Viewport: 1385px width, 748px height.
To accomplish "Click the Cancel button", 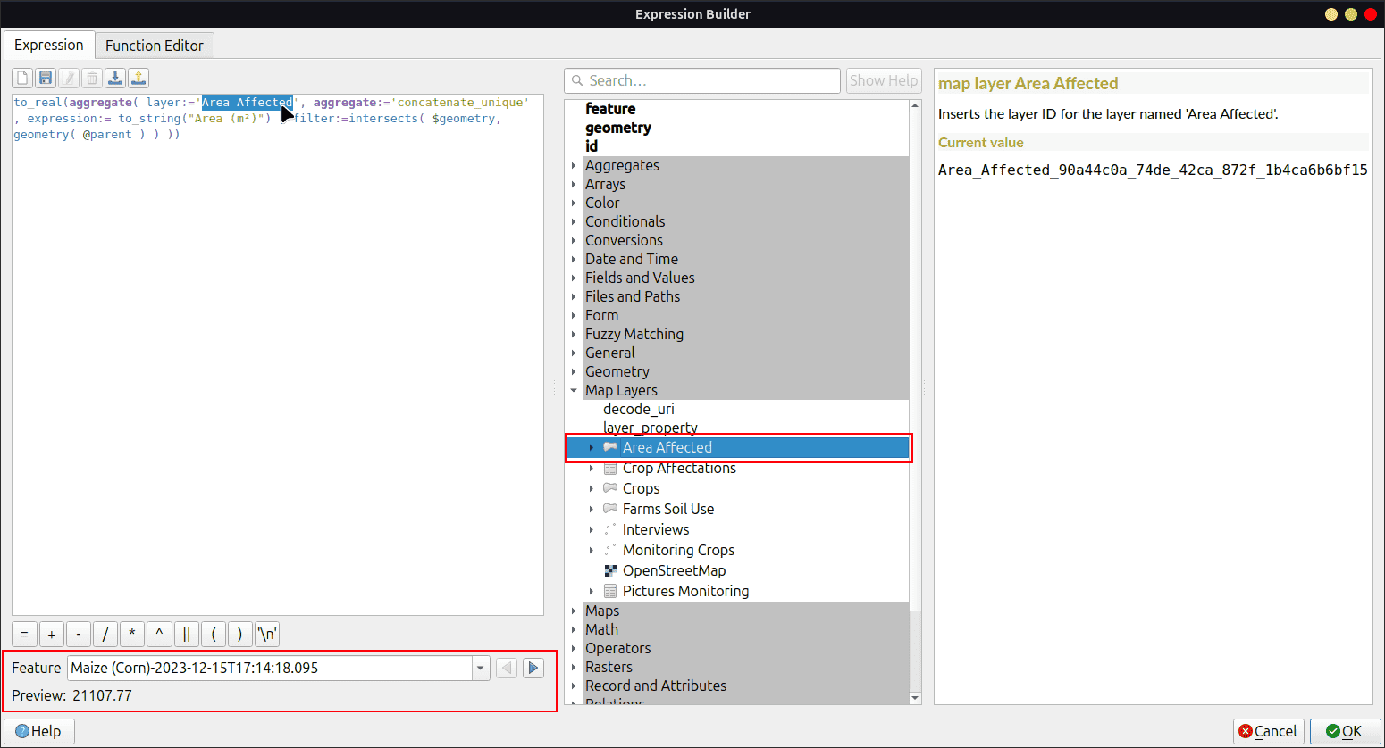I will 1268,731.
